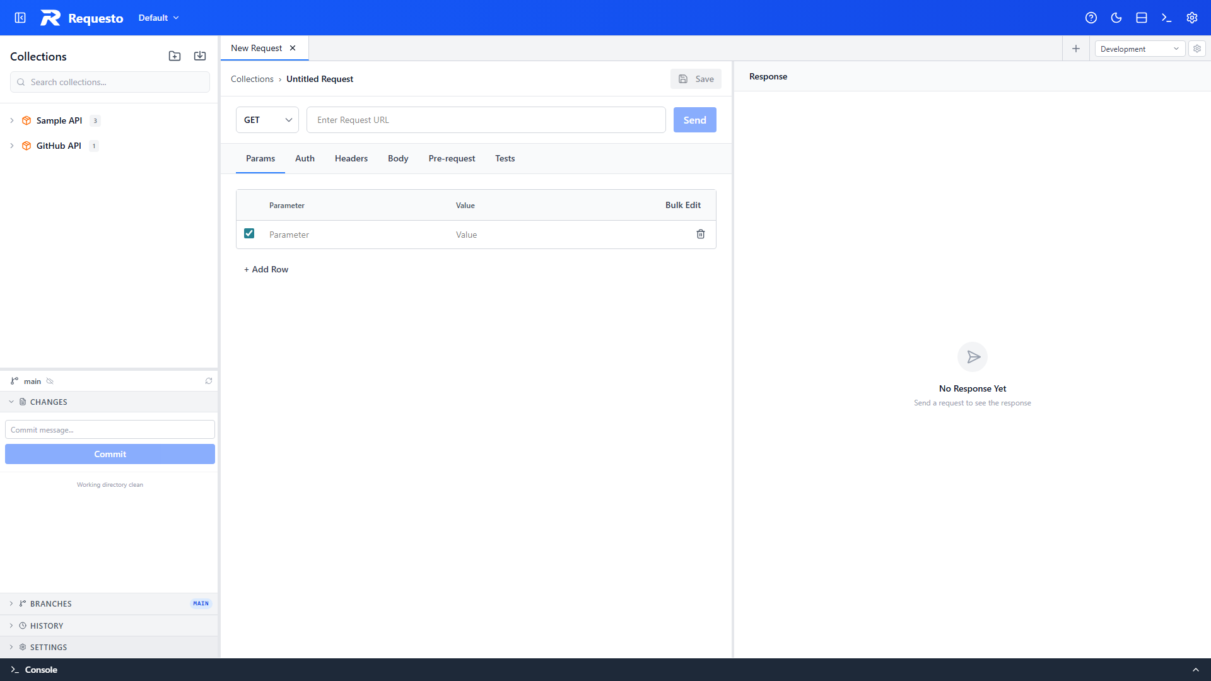Click the Untitled Request title

320,79
